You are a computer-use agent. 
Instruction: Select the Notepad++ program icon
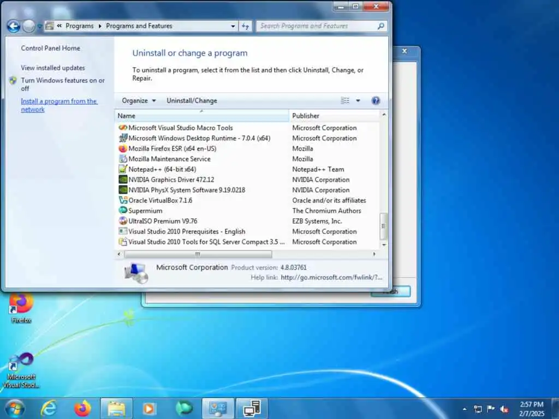(123, 169)
